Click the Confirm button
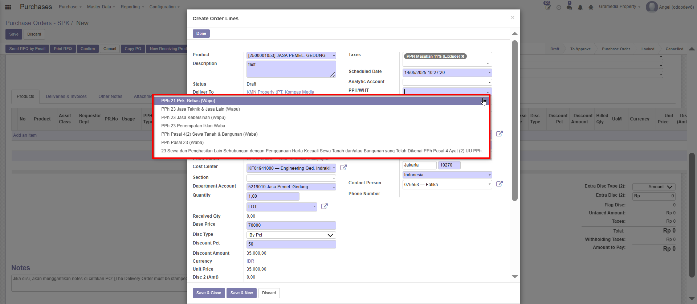Image resolution: width=697 pixels, height=304 pixels. tap(87, 49)
